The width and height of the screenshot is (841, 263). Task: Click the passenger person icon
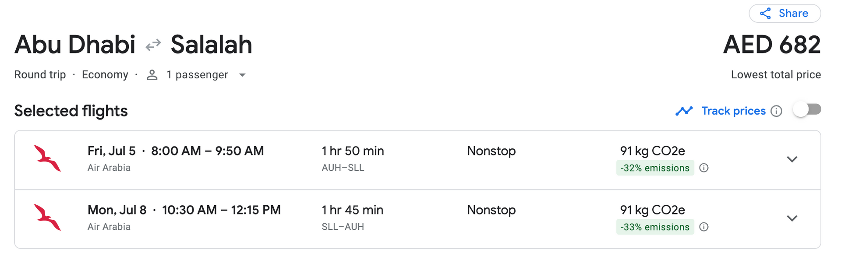point(152,75)
